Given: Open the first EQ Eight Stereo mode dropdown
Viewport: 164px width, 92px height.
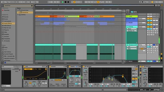Looking at the screenshot, I should tap(135, 72).
